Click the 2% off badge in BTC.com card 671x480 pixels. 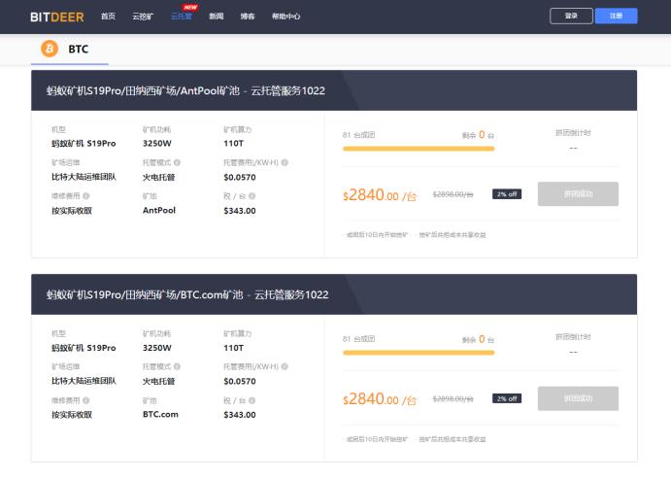(507, 398)
